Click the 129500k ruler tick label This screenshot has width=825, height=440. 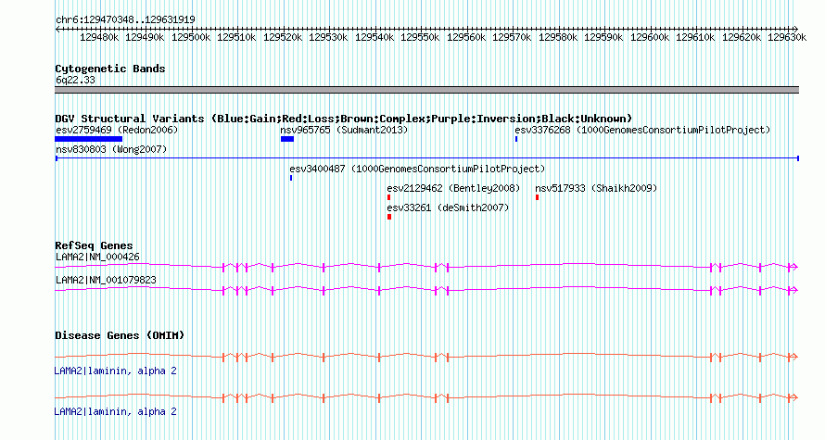[x=191, y=37]
